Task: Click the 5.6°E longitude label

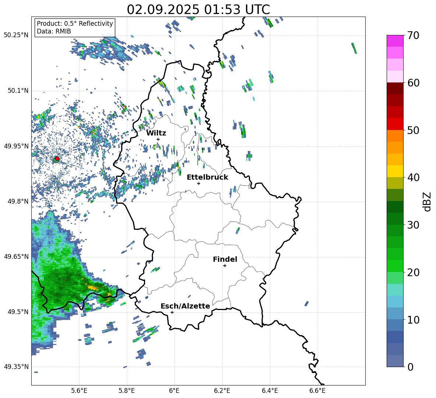Action: point(79,391)
